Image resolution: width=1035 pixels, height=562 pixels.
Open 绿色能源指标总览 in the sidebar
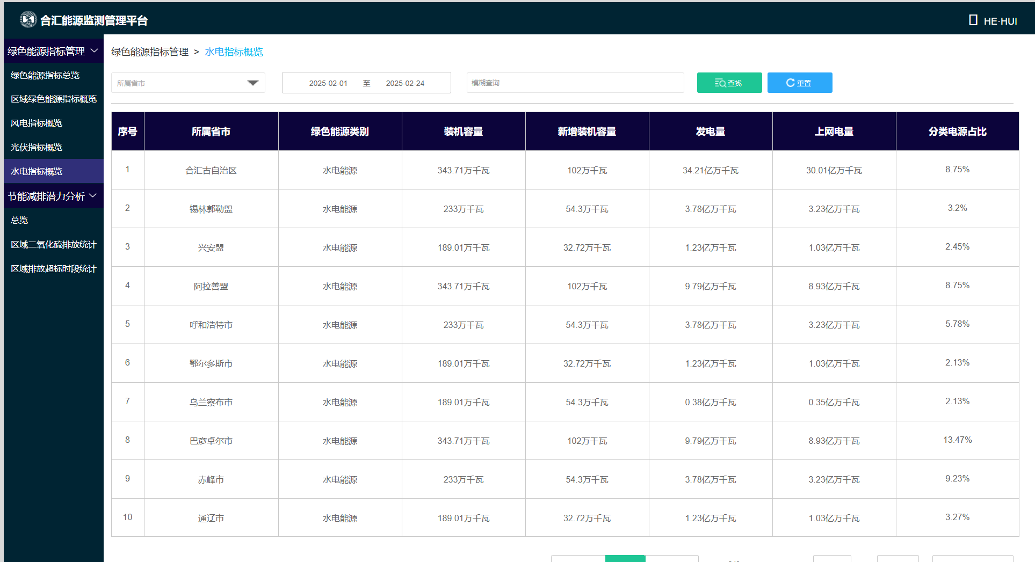(x=45, y=75)
